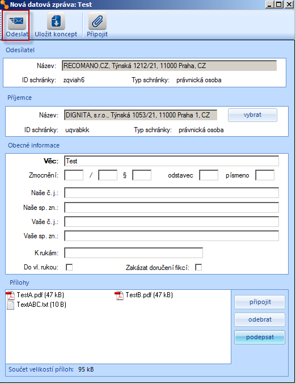Maximize the Nová datová zpráva window
The image size is (296, 384).
click(279, 5)
